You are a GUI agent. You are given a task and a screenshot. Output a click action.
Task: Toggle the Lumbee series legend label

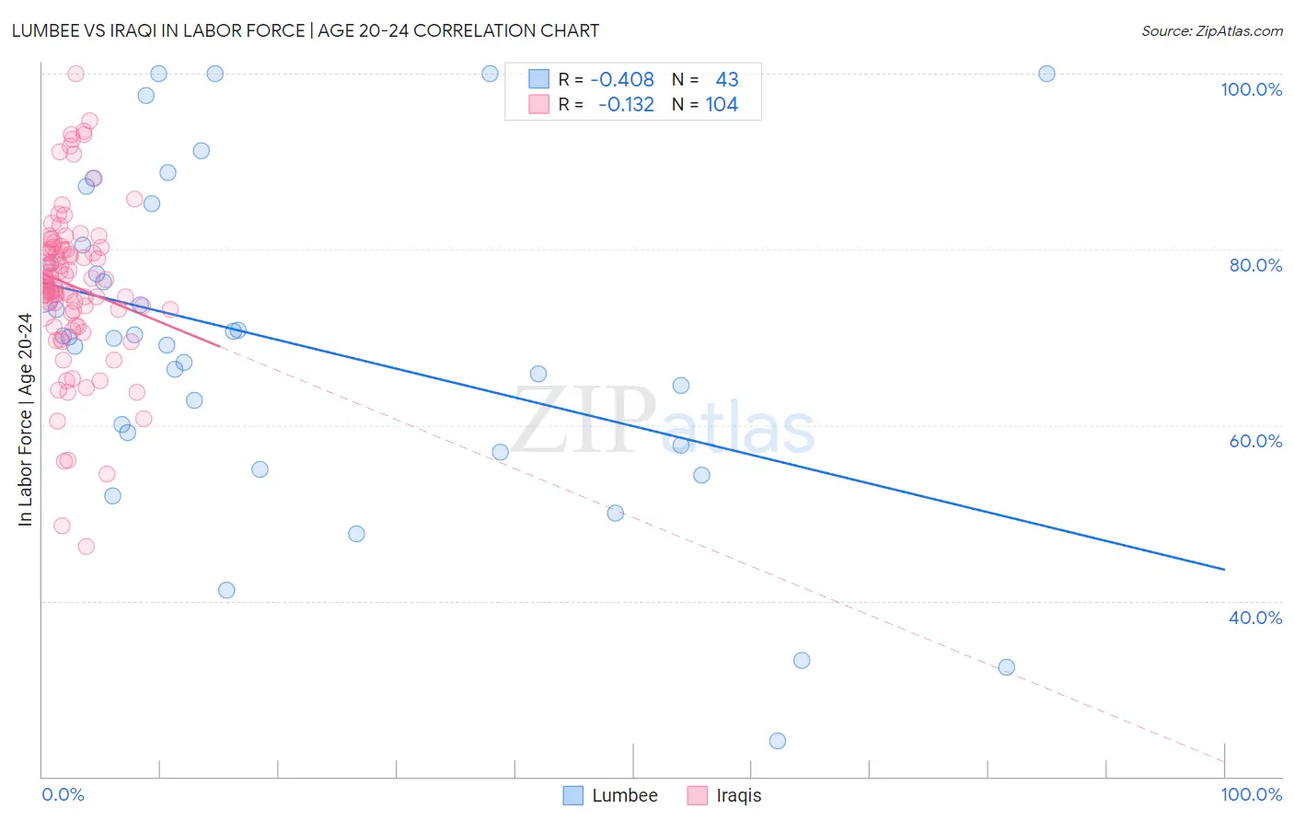625,795
